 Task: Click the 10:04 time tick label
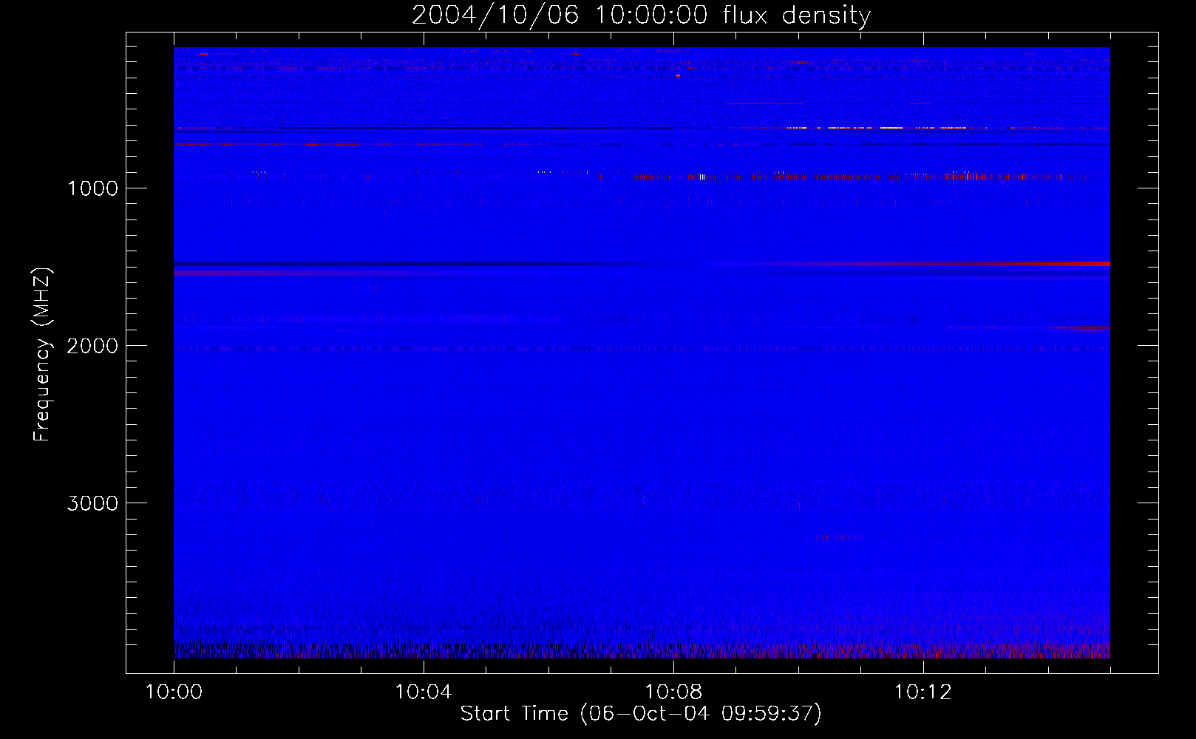coord(424,692)
